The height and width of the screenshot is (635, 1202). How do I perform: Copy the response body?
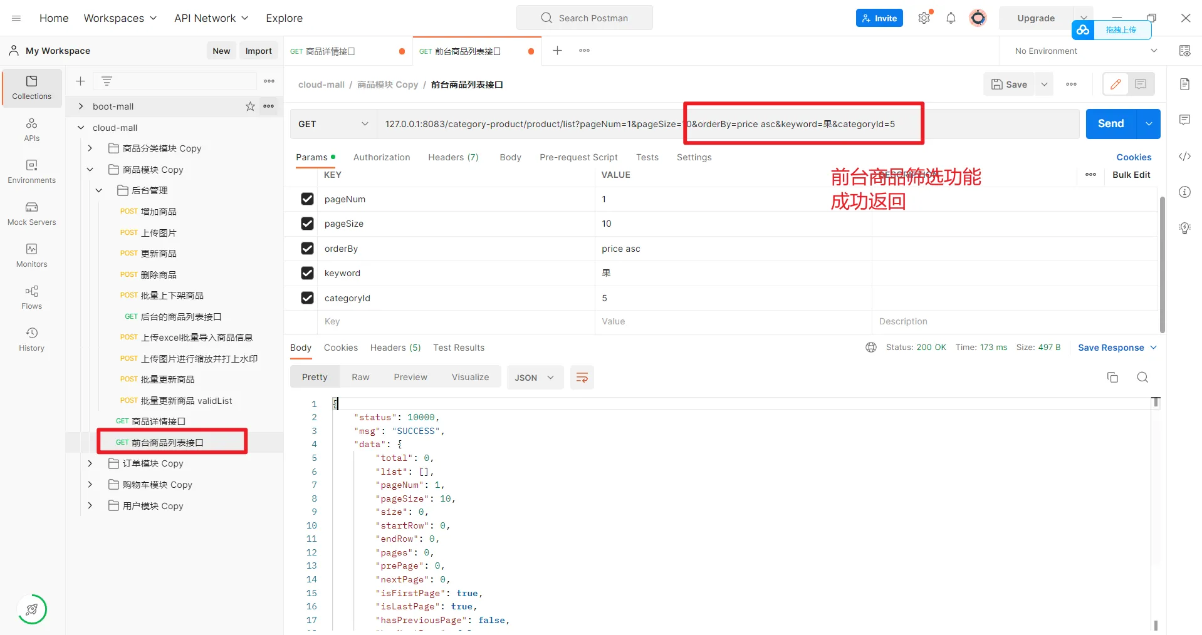tap(1112, 377)
